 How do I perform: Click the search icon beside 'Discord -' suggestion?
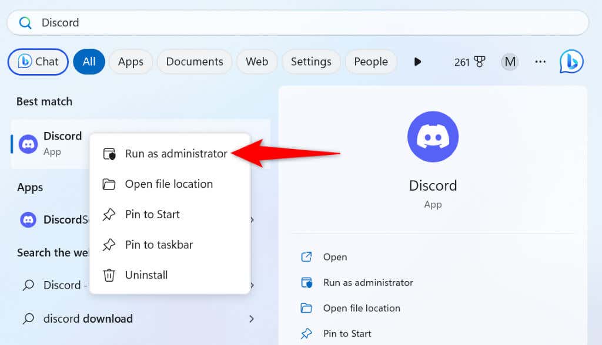click(x=28, y=285)
